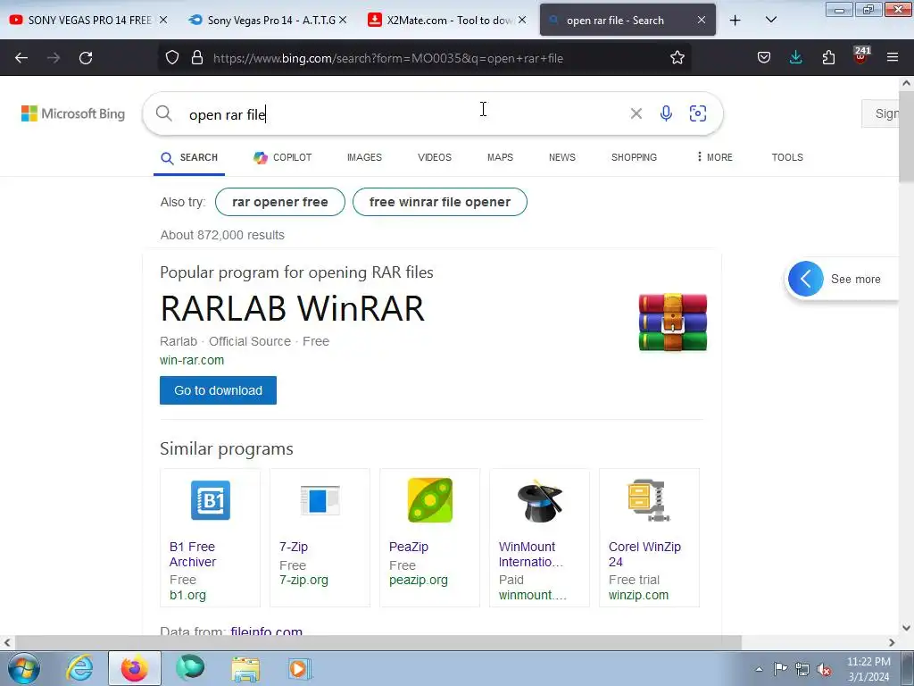
Task: Click the WinRAR books icon
Action: point(673,322)
